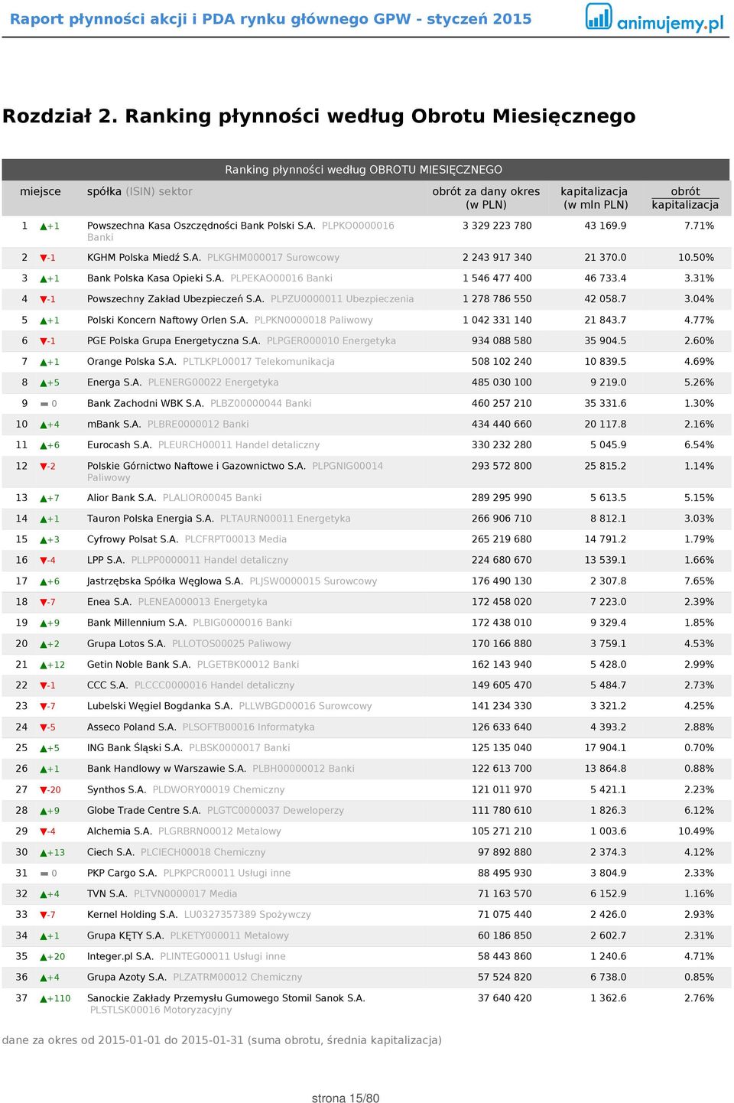This screenshot has height=1103, width=734.
Task: Click the green up arrow in Orange Polska row
Action: point(44,363)
